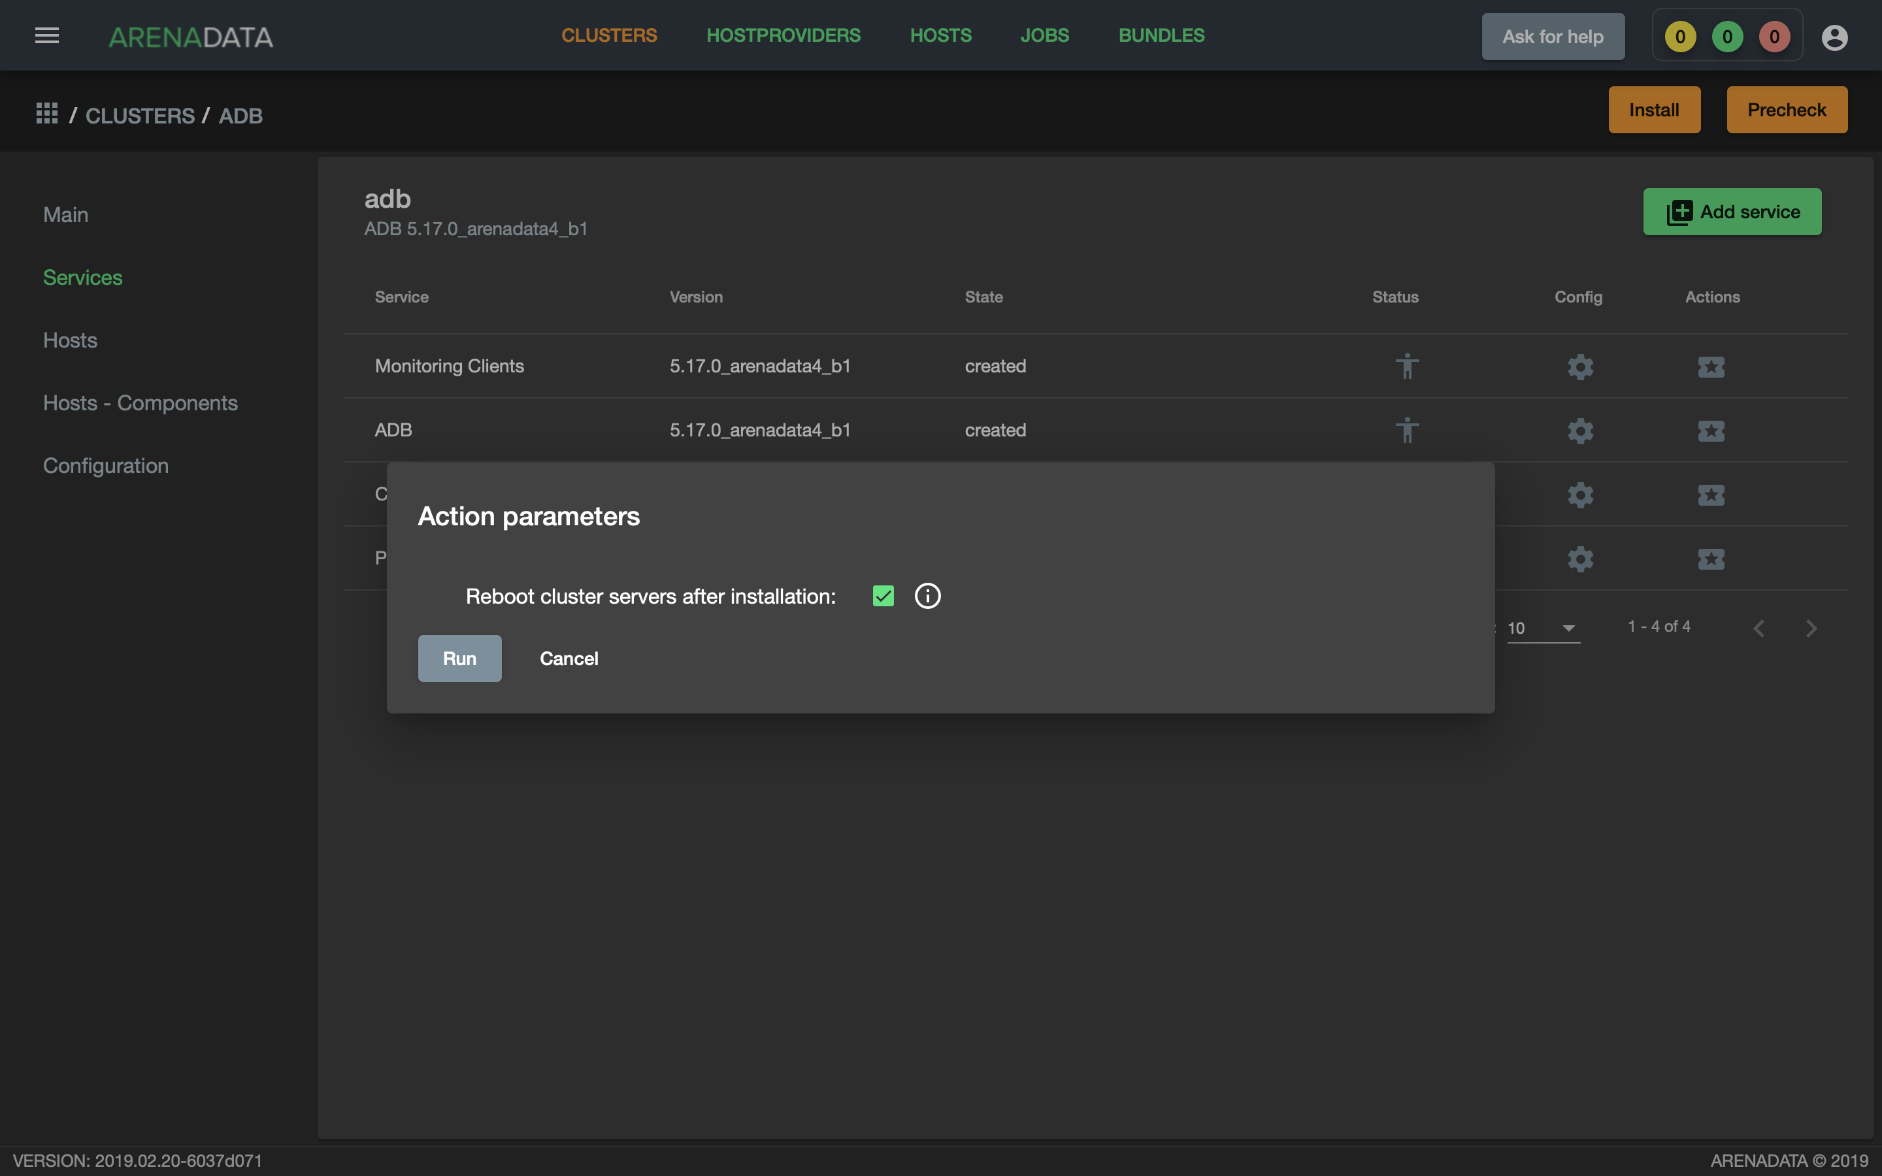Open the apps grid breadcrumb icon
1882x1176 pixels.
pos(46,114)
